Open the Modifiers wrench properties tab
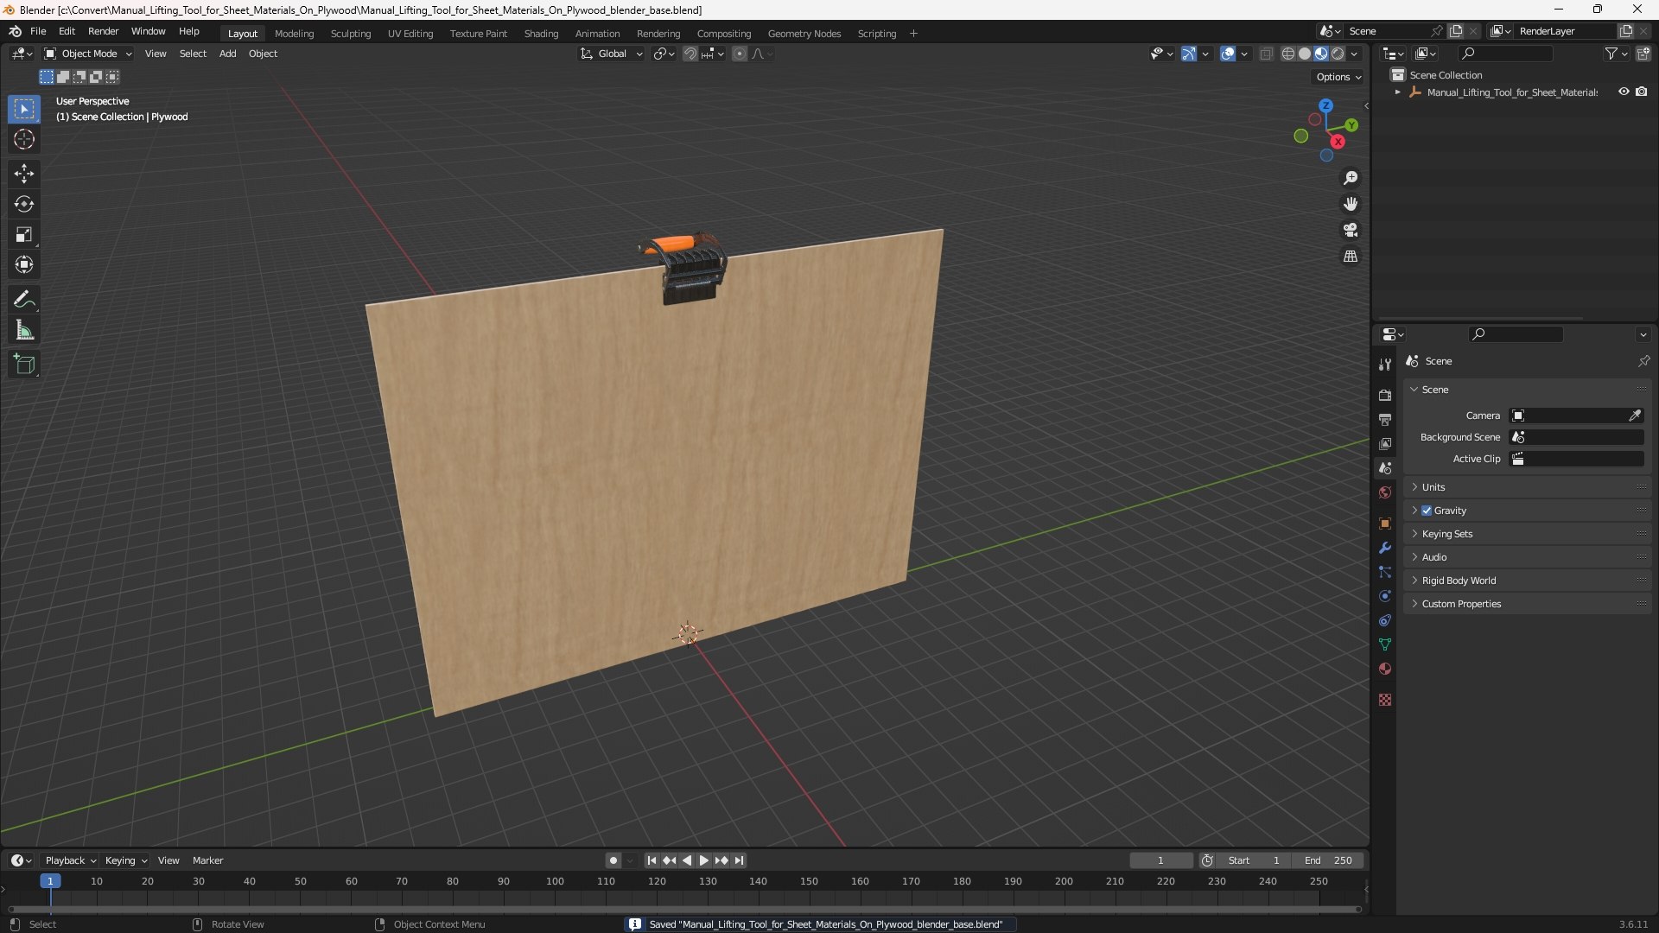Screen dimensions: 1659x933 [1385, 548]
